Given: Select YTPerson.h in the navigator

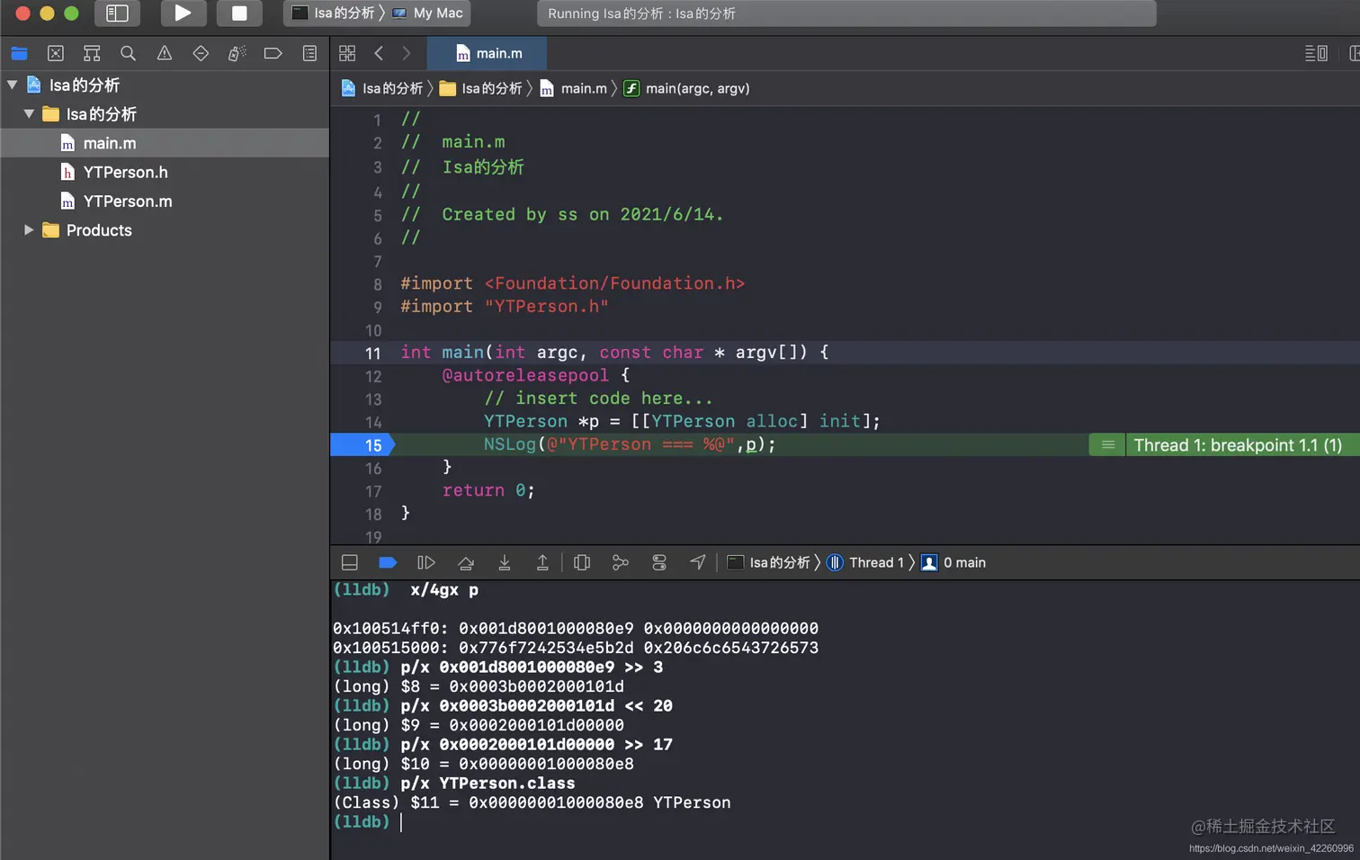Looking at the screenshot, I should 165,172.
